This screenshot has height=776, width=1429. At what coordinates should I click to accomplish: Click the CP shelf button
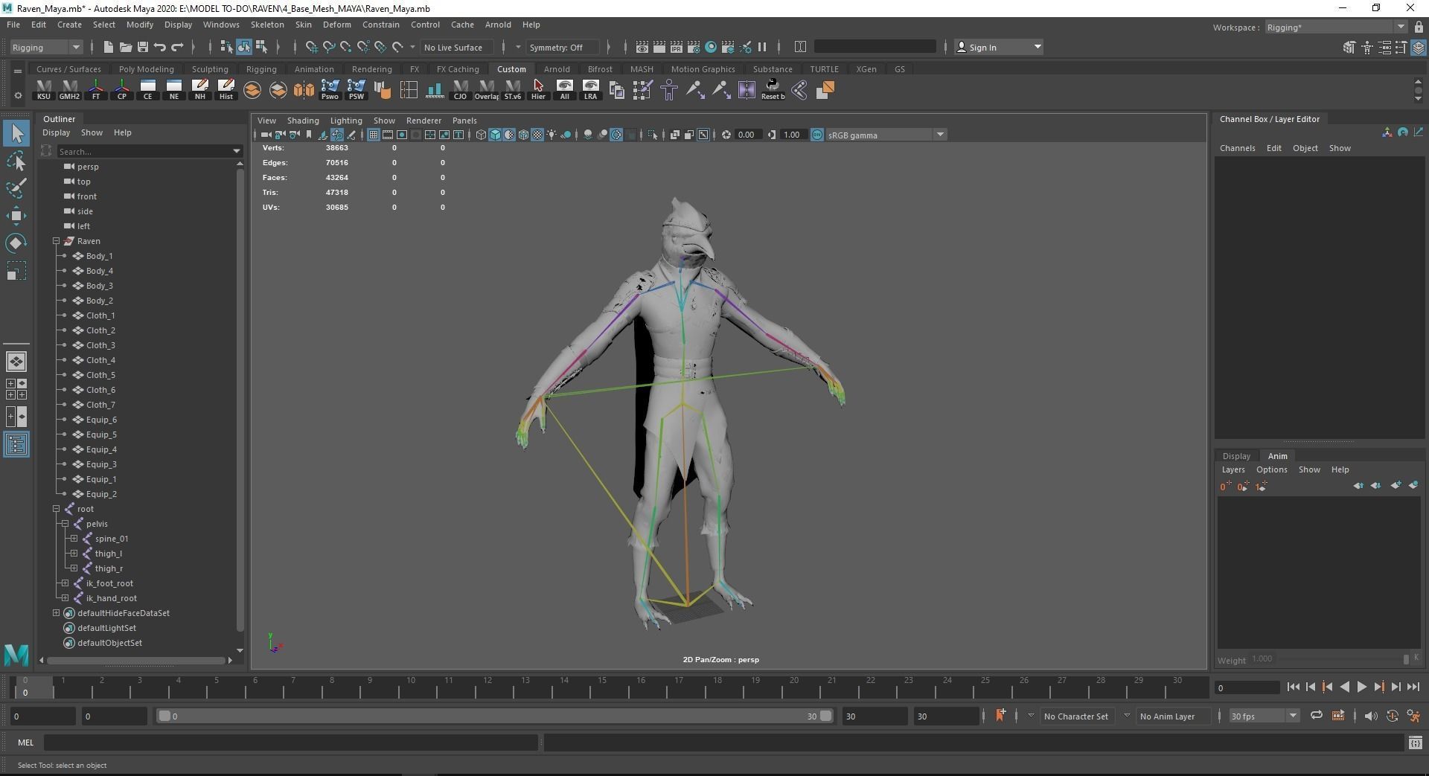click(x=122, y=90)
